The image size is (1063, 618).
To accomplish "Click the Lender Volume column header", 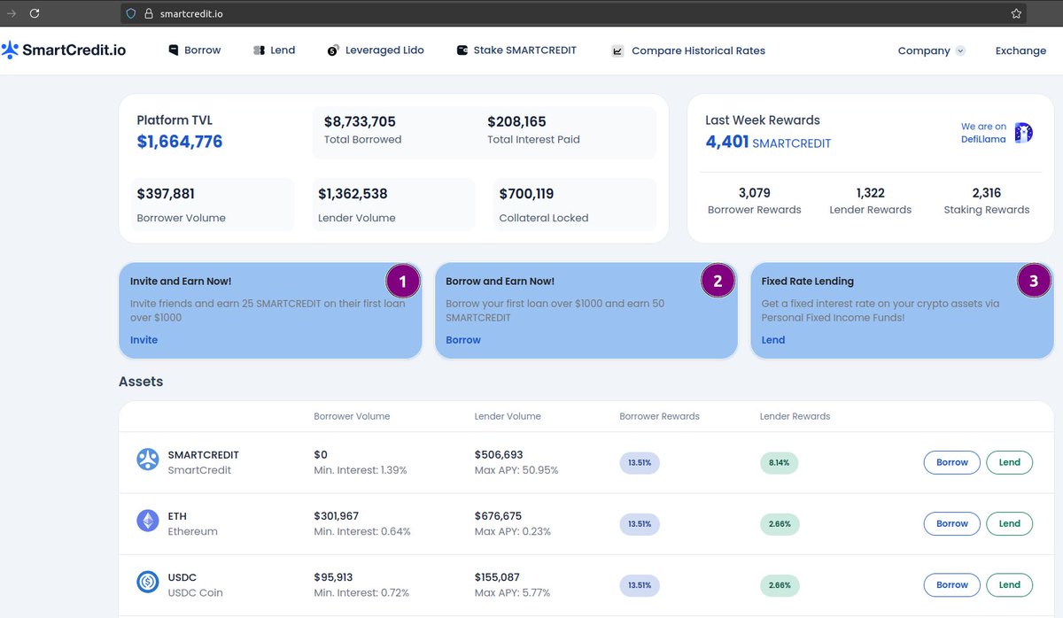I will [508, 416].
